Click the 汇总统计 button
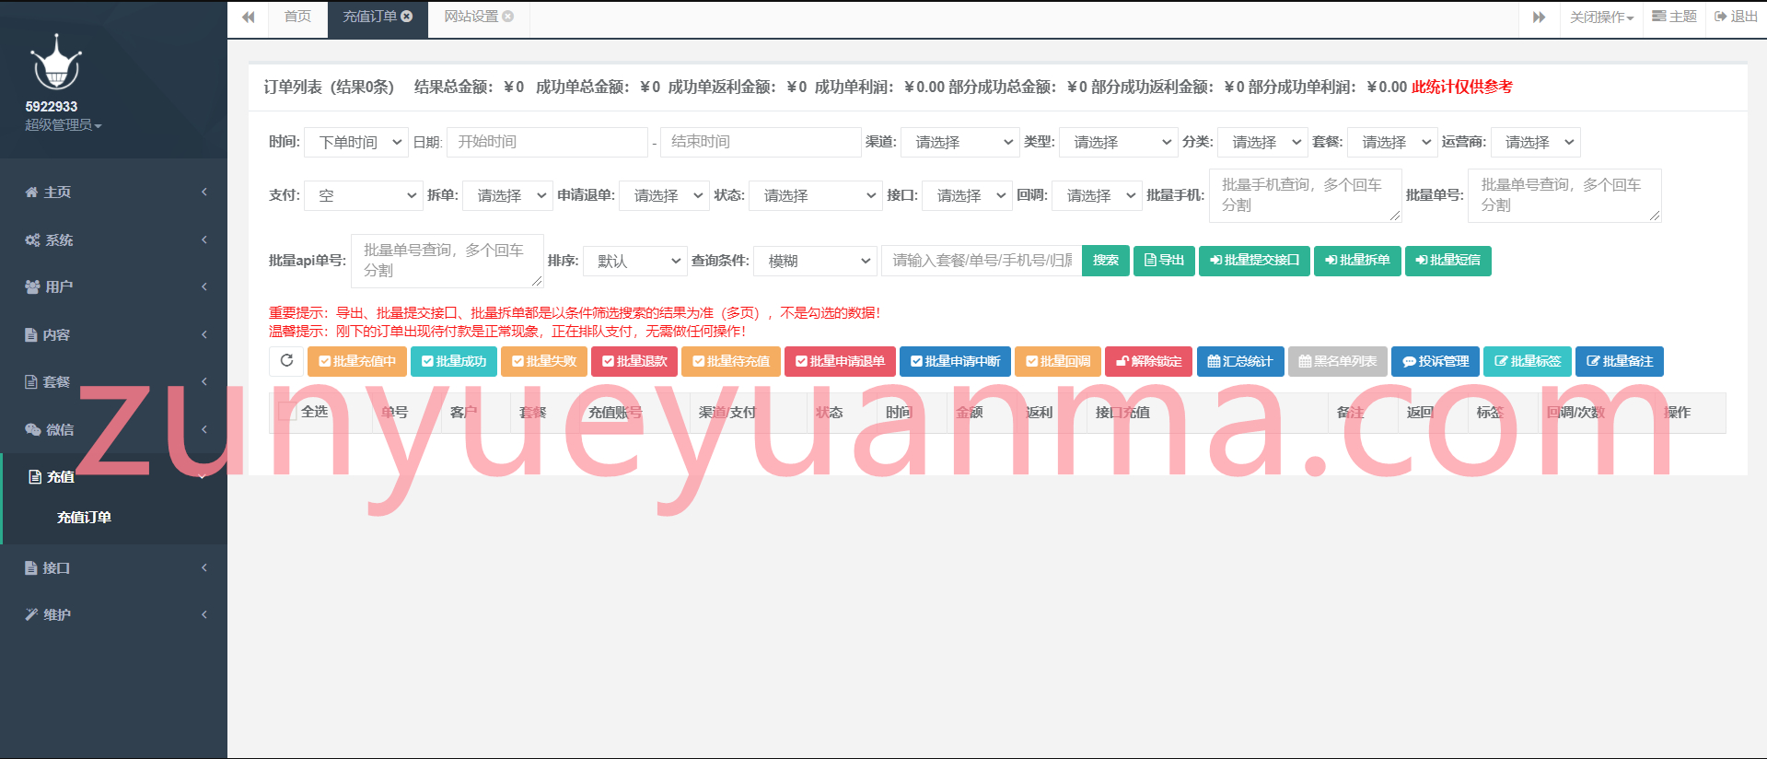Screen dimensions: 1767x759 [x=1239, y=361]
